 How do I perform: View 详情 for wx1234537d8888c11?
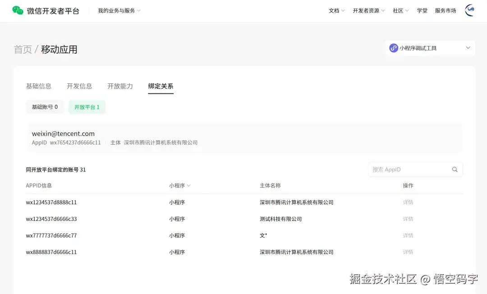pyautogui.click(x=408, y=202)
